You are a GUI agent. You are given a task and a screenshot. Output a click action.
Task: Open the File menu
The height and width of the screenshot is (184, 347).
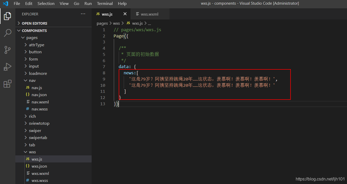17,4
